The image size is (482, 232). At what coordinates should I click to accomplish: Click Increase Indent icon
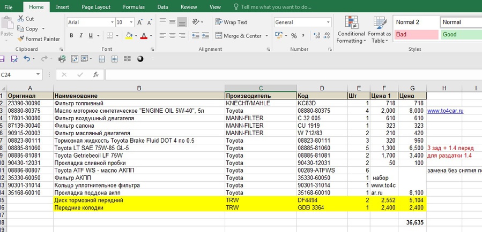point(205,36)
